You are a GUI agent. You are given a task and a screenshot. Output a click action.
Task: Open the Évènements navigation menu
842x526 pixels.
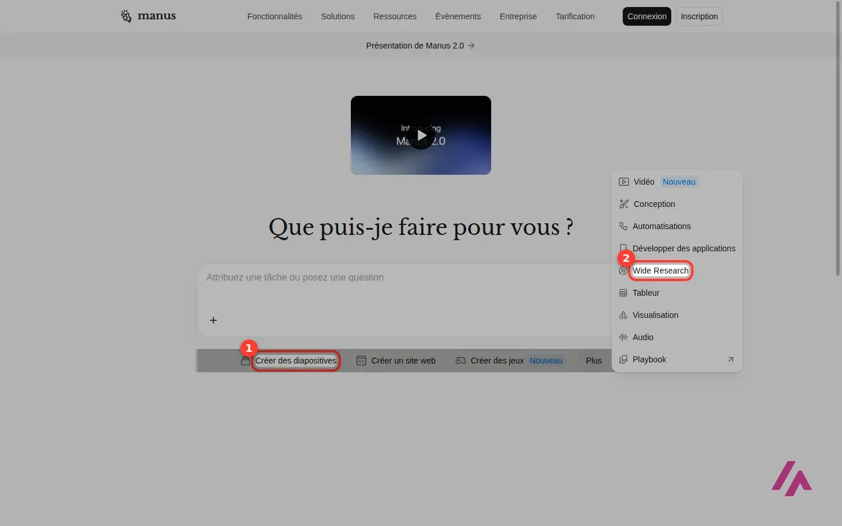click(458, 16)
